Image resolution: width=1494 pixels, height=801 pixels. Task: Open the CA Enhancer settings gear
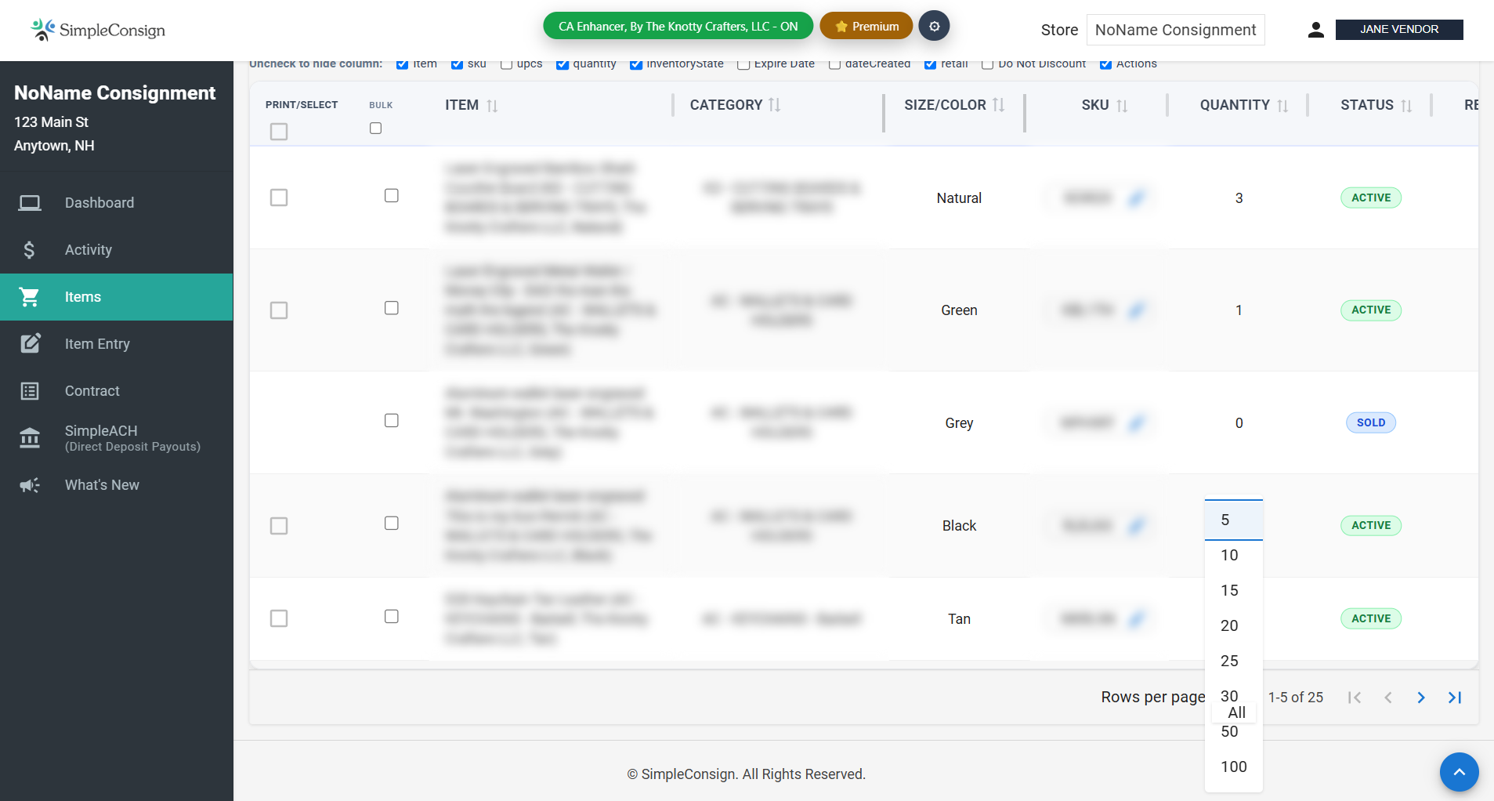(x=934, y=26)
